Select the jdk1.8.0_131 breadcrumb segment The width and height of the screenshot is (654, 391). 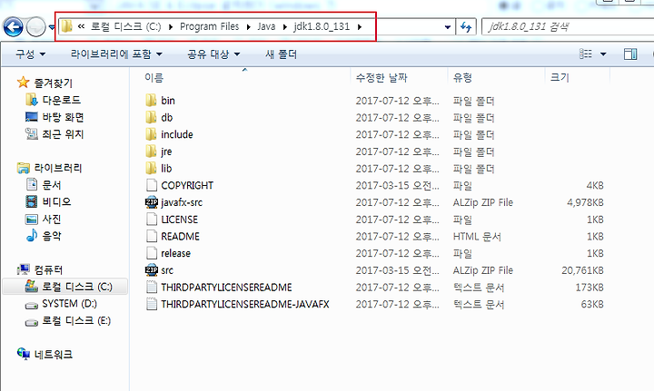(322, 26)
